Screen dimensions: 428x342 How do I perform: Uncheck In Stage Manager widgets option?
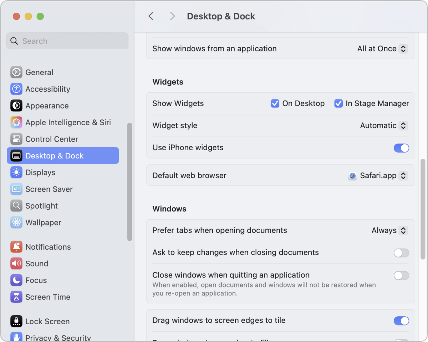click(x=338, y=103)
